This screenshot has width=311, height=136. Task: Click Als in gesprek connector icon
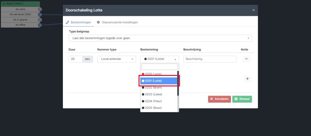tap(40, 20)
